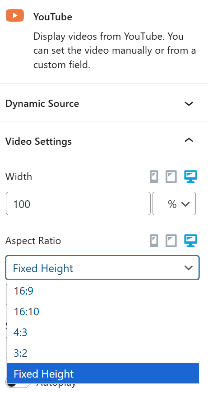Choose tablet breakpoint icon for Aspect Ratio
This screenshot has height=397, width=208.
pos(171,241)
